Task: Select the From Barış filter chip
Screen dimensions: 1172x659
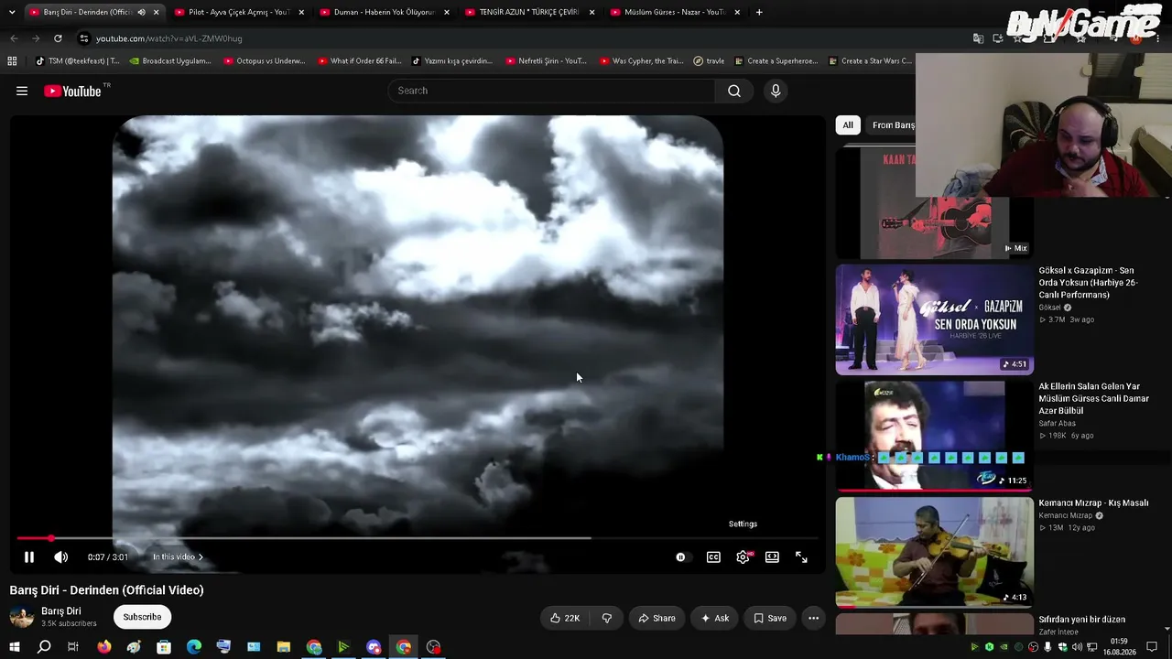Action: 893,125
